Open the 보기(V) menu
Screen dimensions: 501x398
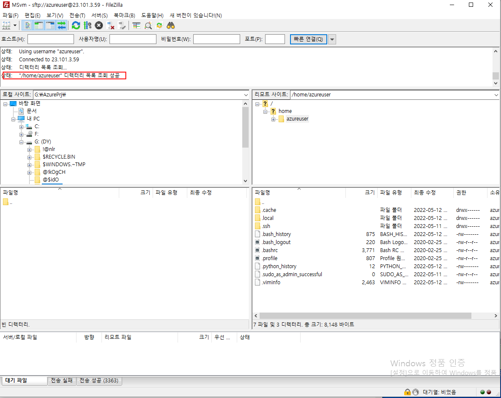pos(55,15)
